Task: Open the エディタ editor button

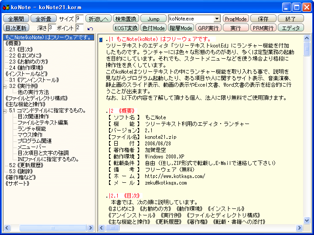Action: (290, 28)
